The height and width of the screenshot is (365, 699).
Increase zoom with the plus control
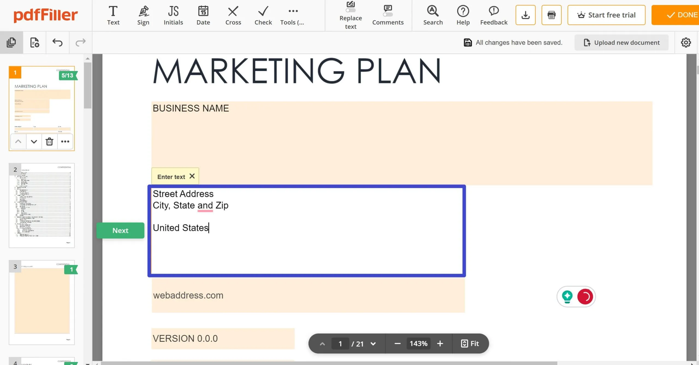coord(440,343)
